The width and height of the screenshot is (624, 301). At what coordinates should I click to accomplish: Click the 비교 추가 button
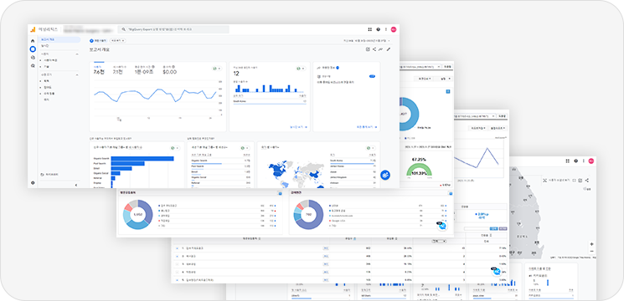click(x=118, y=40)
